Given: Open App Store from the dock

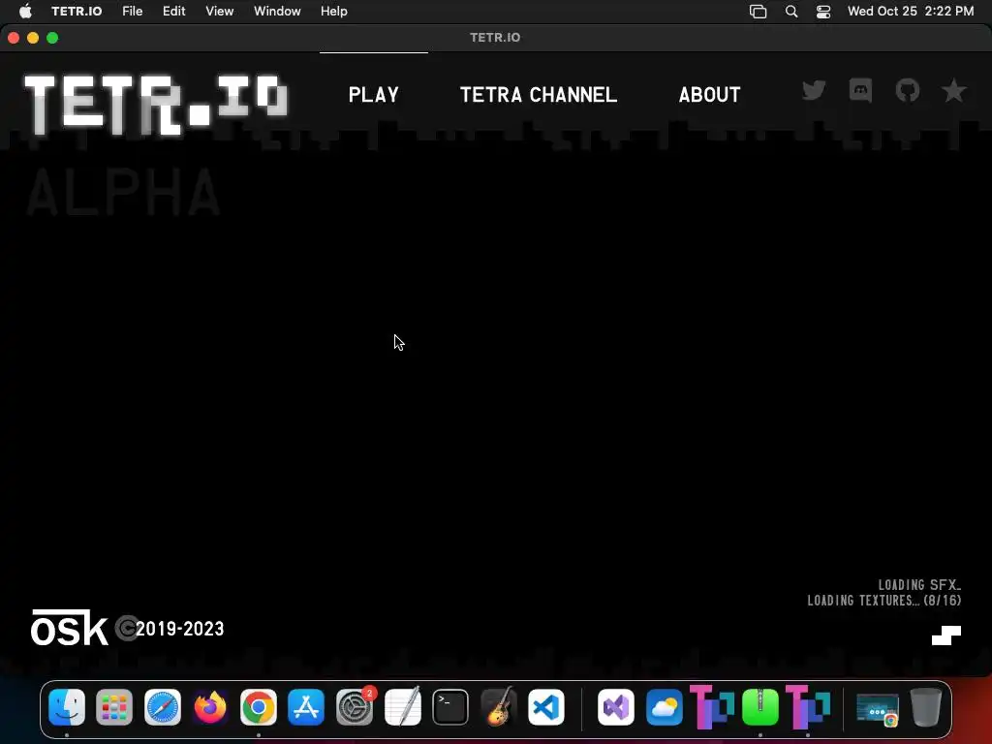Looking at the screenshot, I should (x=306, y=707).
